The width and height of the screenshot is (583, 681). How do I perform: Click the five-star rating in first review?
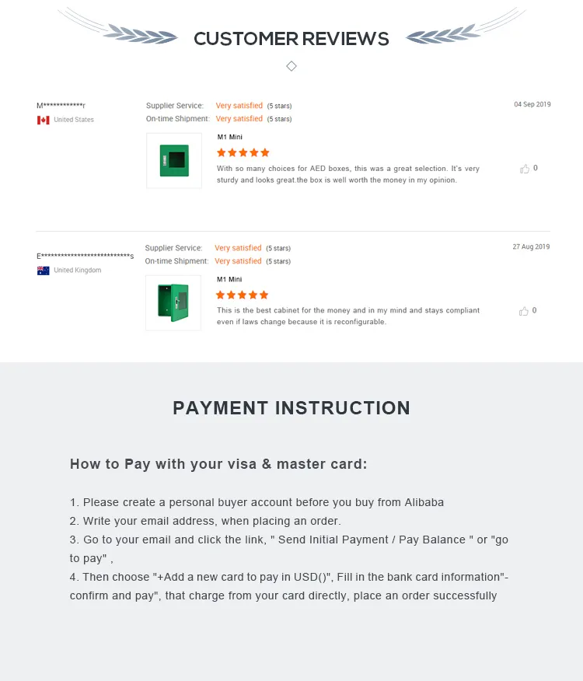[x=243, y=152]
